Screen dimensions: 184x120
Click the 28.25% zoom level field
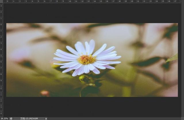tap(4, 119)
